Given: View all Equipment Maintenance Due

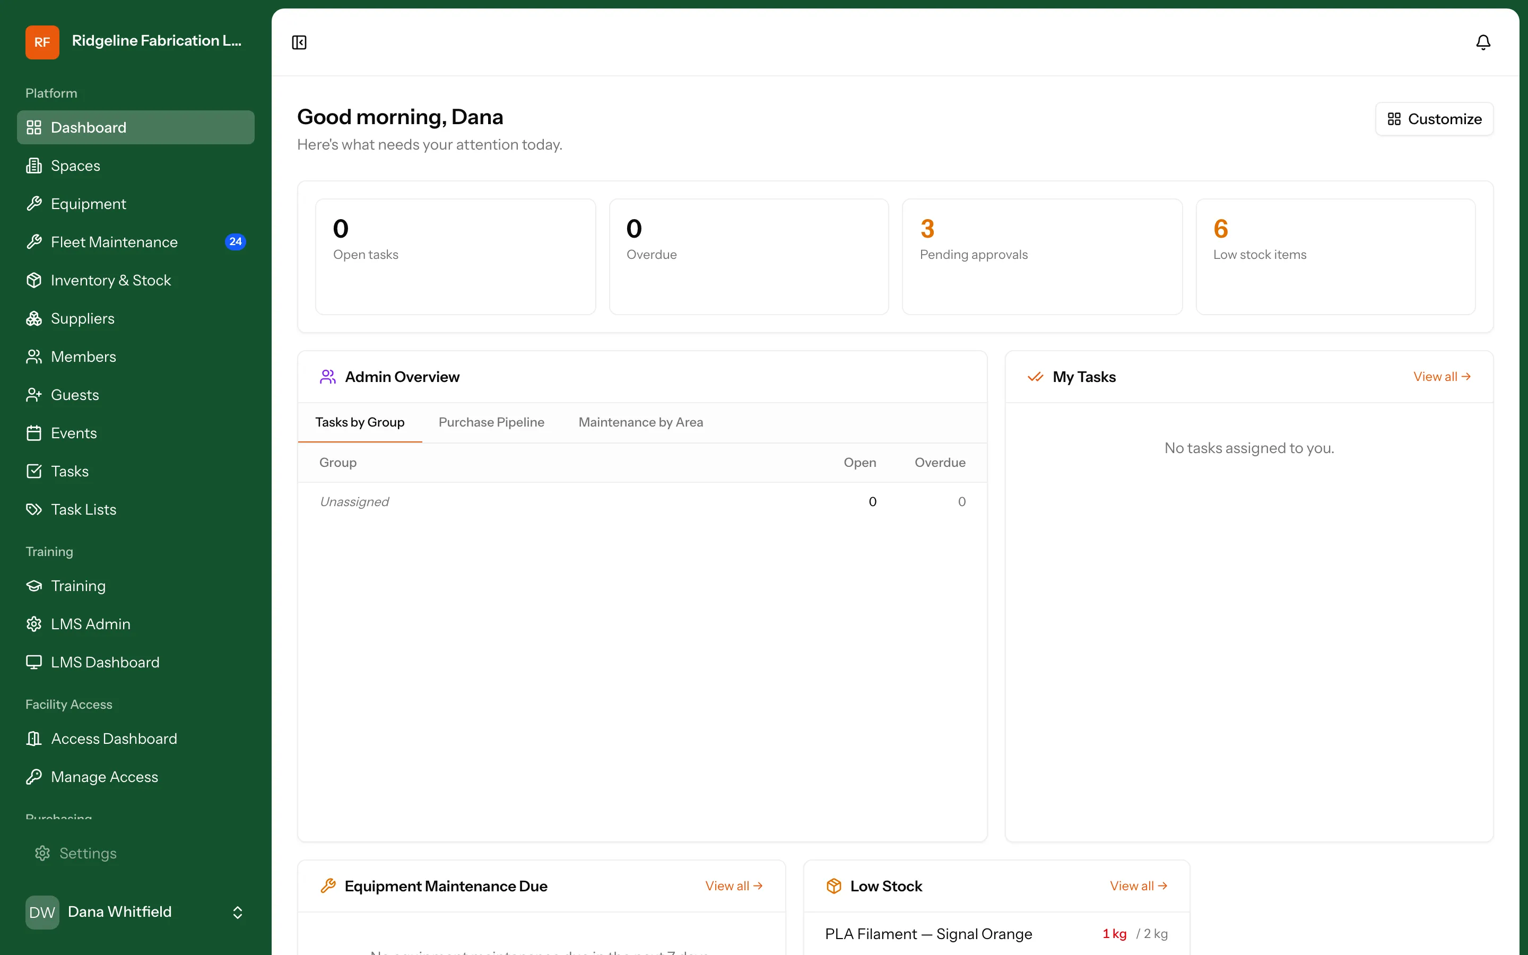Looking at the screenshot, I should coord(734,886).
